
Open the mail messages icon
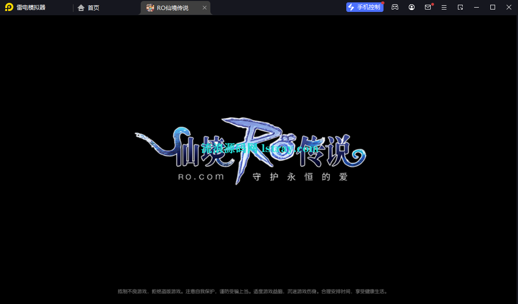428,7
